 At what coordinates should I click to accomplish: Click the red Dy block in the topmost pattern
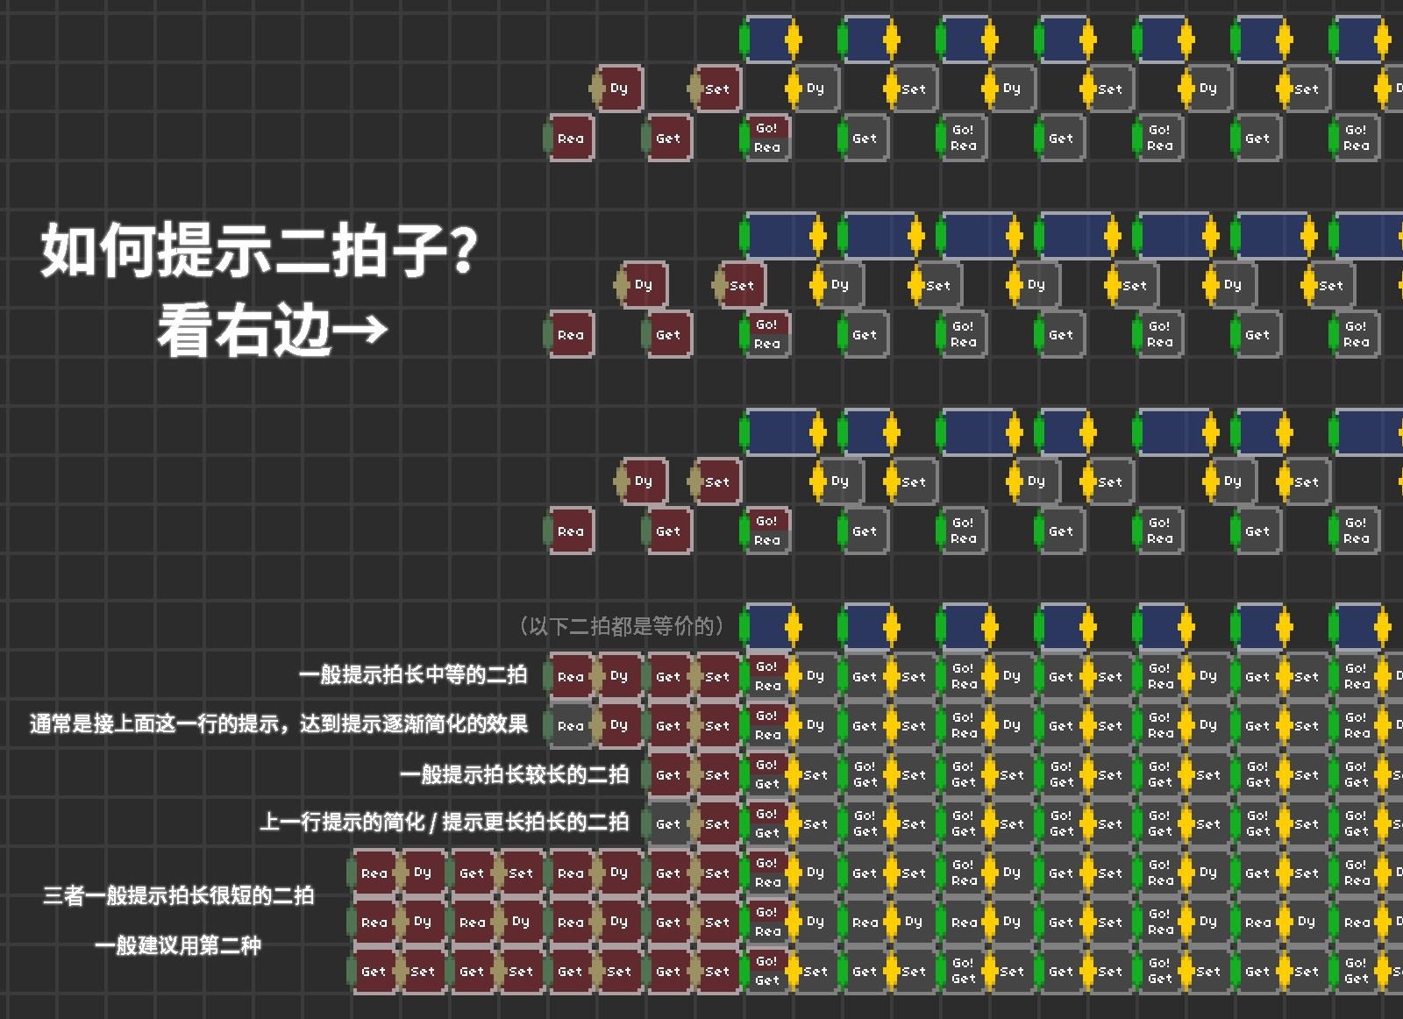click(x=620, y=89)
